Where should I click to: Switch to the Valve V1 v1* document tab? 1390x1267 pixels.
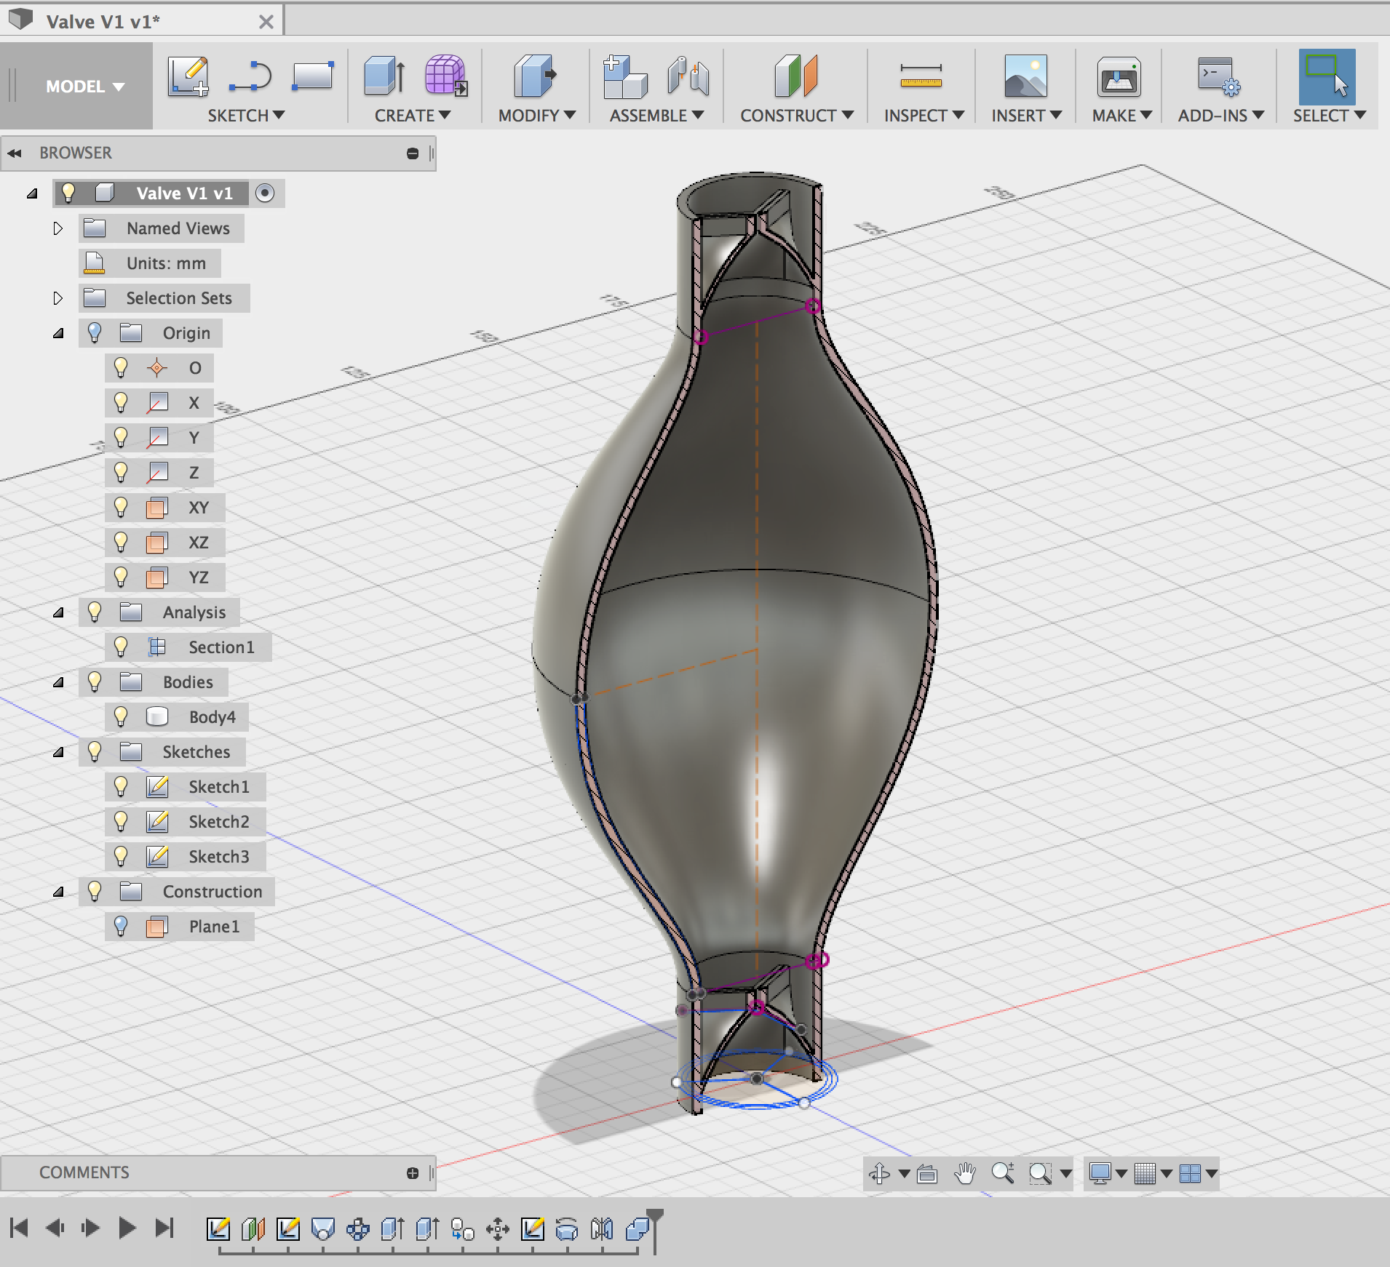tap(142, 21)
